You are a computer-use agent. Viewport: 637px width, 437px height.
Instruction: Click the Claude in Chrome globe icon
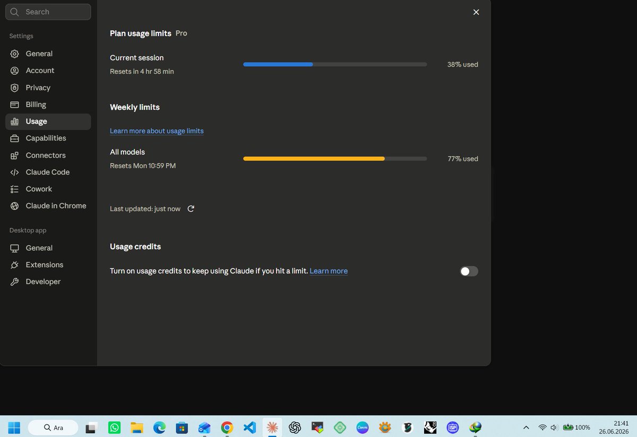click(x=15, y=206)
